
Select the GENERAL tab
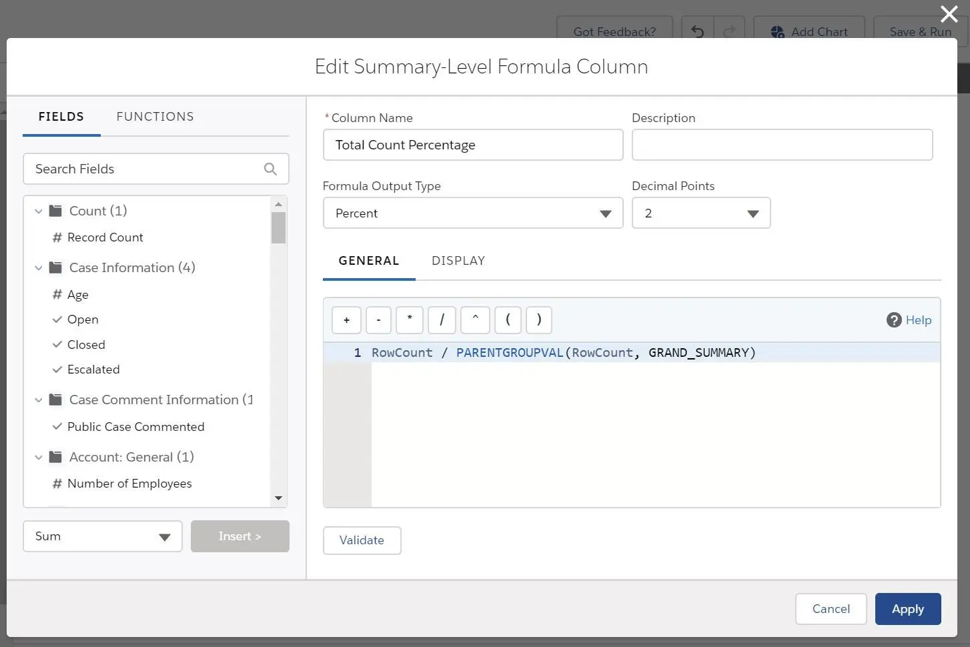pos(369,261)
